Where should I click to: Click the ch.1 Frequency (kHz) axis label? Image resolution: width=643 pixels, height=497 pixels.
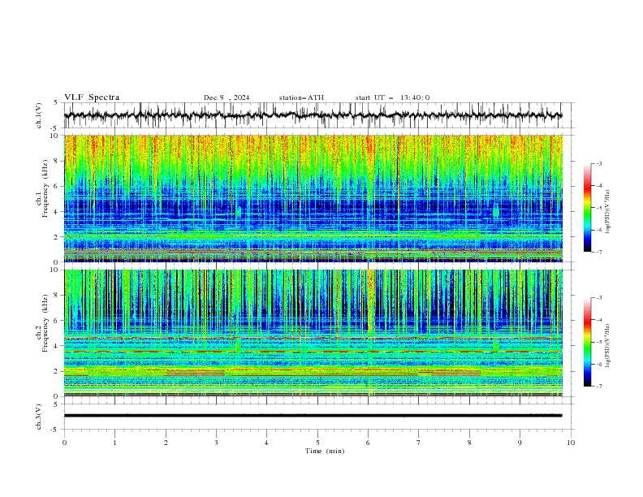(42, 188)
